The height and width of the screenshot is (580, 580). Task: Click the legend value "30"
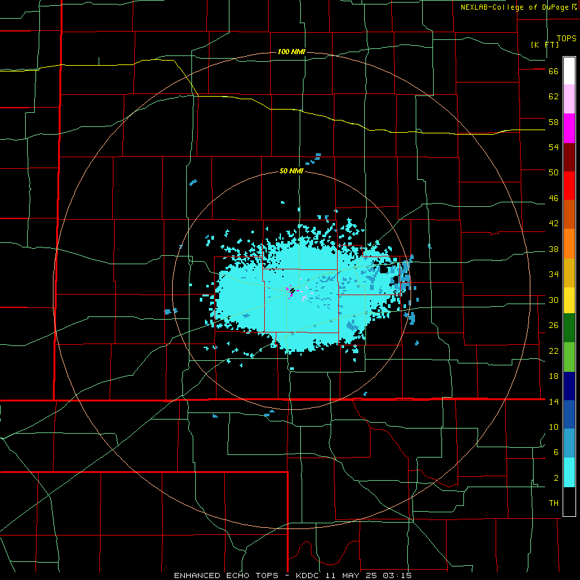[554, 300]
